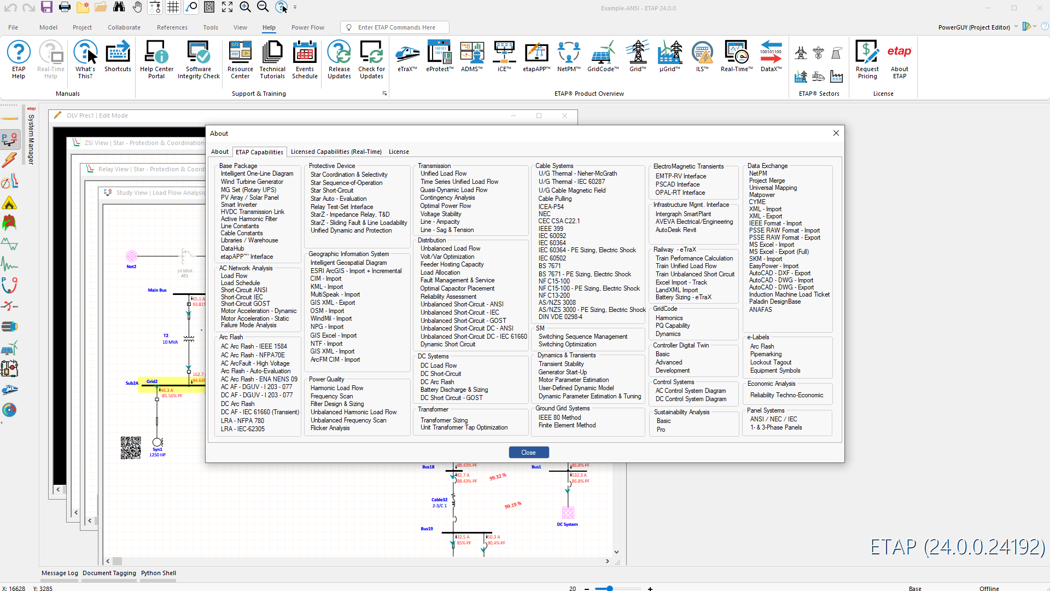This screenshot has width=1050, height=591.
Task: Open keyboard Shortcuts reference
Action: click(x=118, y=56)
